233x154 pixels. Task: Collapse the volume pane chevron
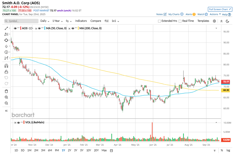click(216, 123)
